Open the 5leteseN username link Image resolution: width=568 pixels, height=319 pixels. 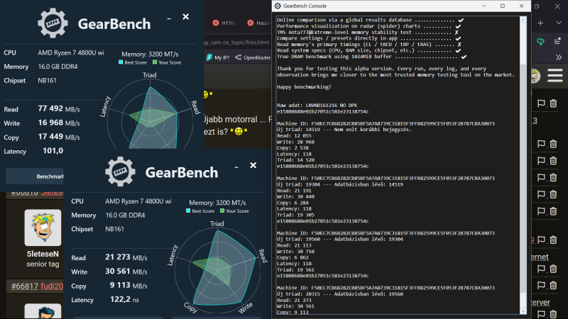tap(43, 254)
